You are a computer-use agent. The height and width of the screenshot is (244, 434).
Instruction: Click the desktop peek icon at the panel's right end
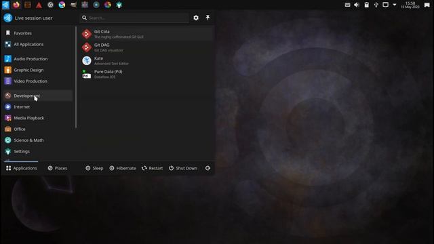[427, 5]
